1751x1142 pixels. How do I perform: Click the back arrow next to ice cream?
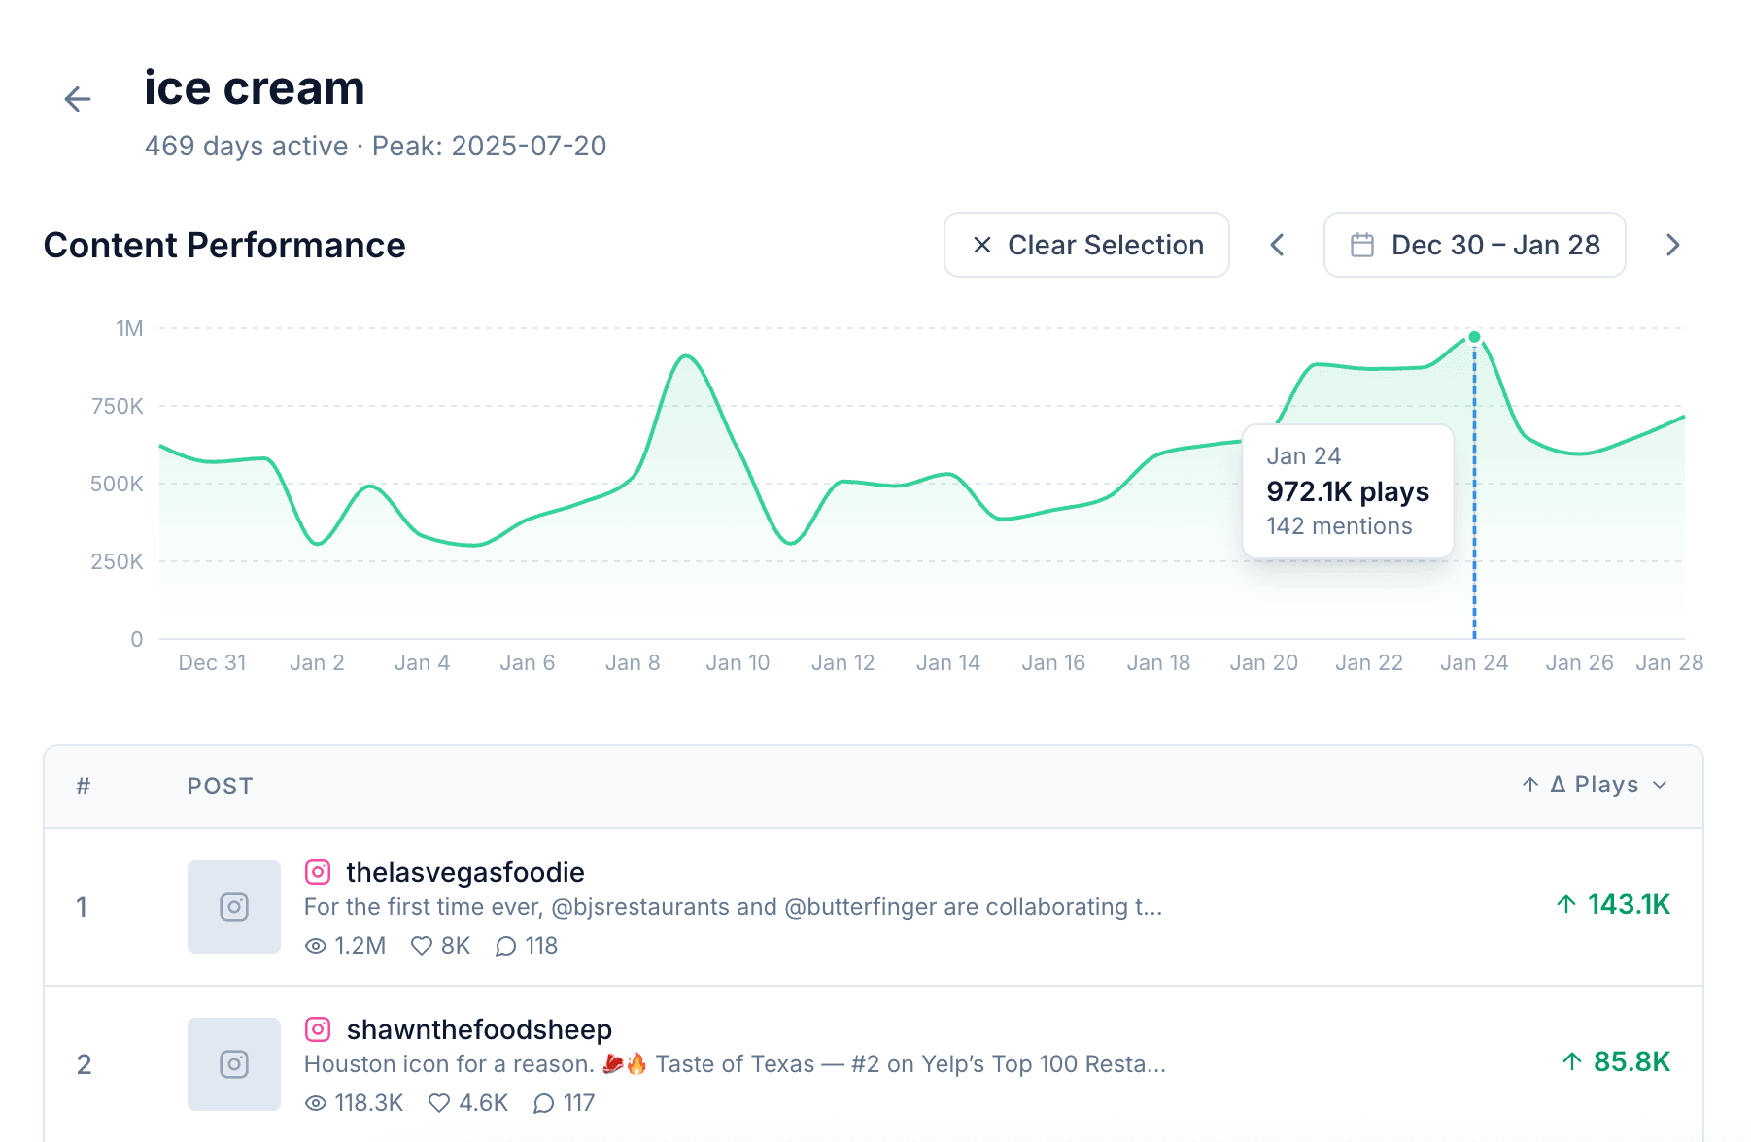[77, 98]
